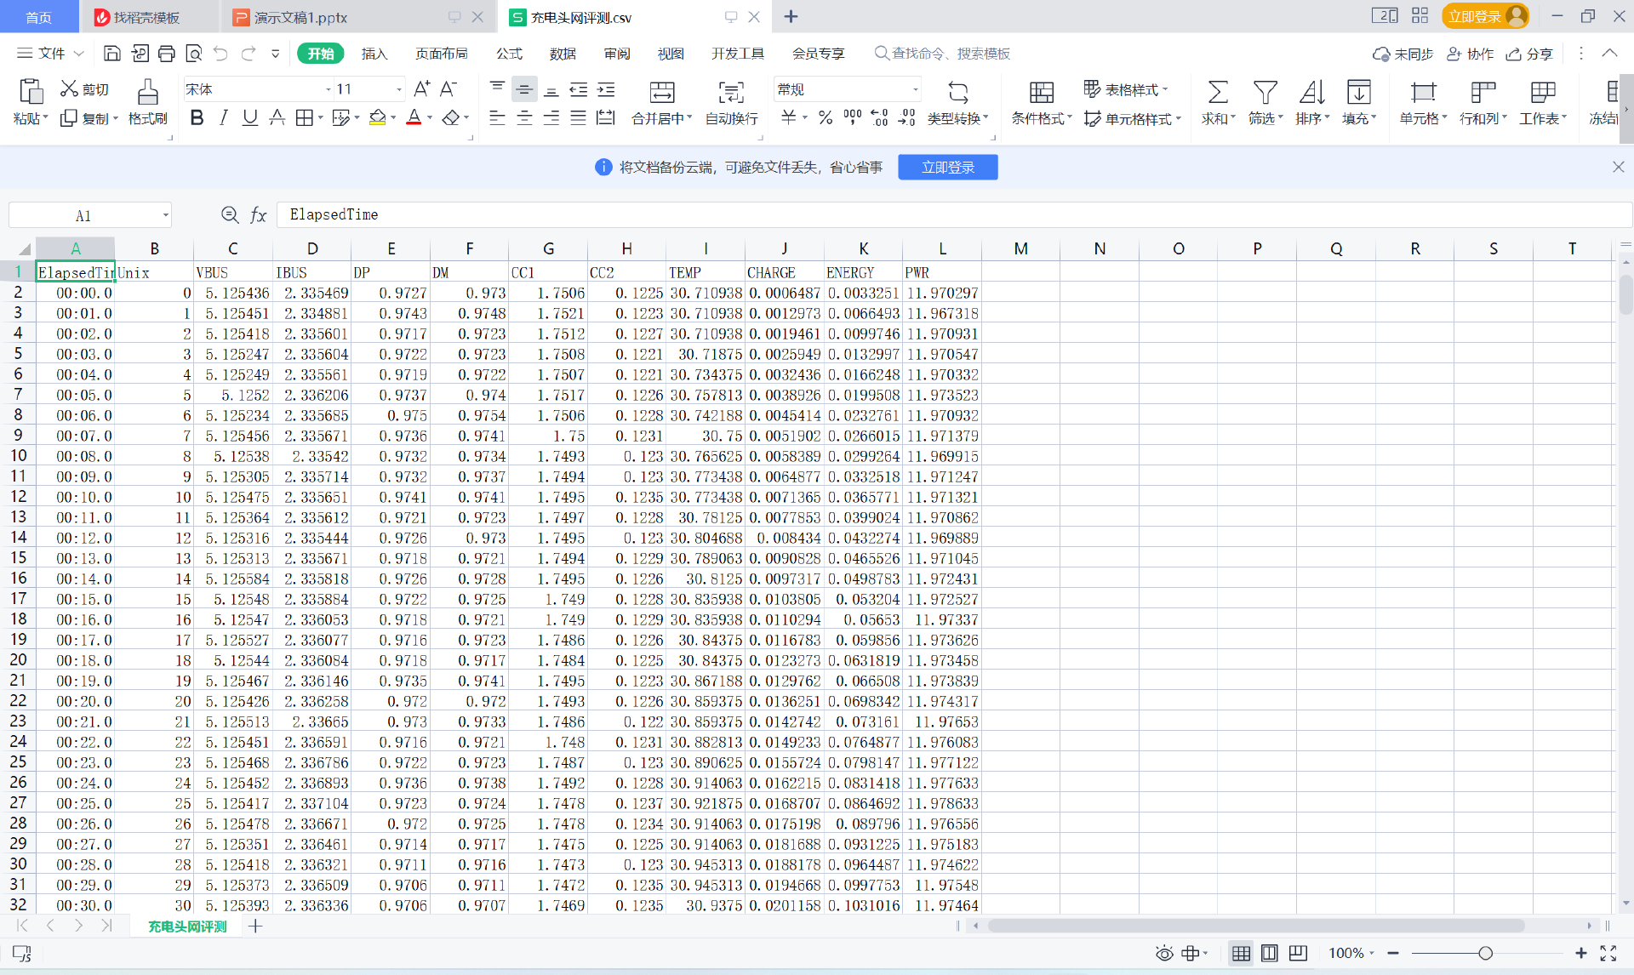Click the Filter (筛选) funnel icon

[1265, 92]
